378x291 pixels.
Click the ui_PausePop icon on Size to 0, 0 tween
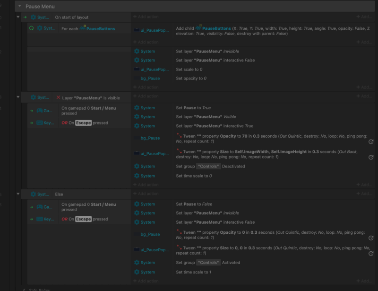[x=137, y=249]
